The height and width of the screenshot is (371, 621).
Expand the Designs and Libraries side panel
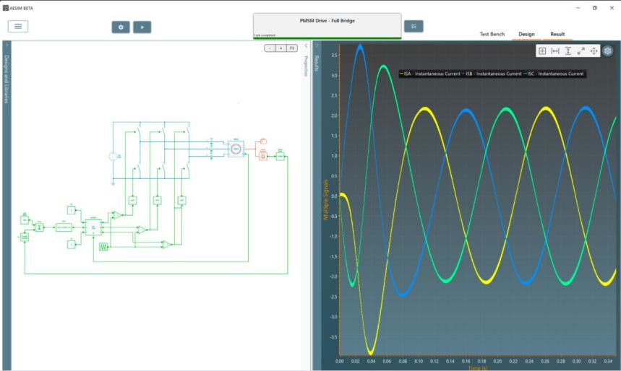coord(6,45)
